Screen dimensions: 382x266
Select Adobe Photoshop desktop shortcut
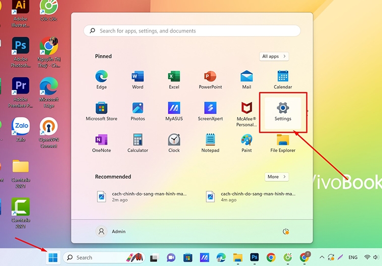tap(21, 52)
